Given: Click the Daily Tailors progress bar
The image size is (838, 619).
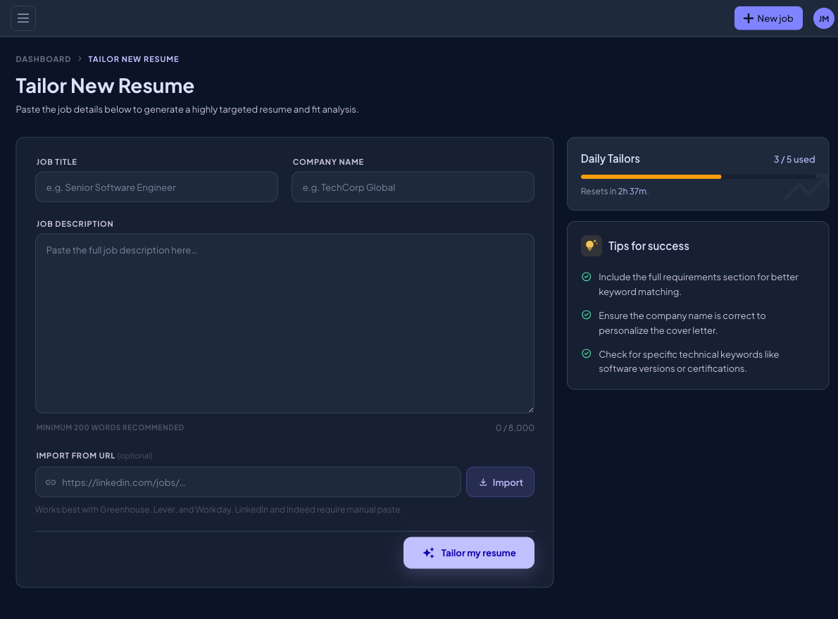Looking at the screenshot, I should 698,176.
